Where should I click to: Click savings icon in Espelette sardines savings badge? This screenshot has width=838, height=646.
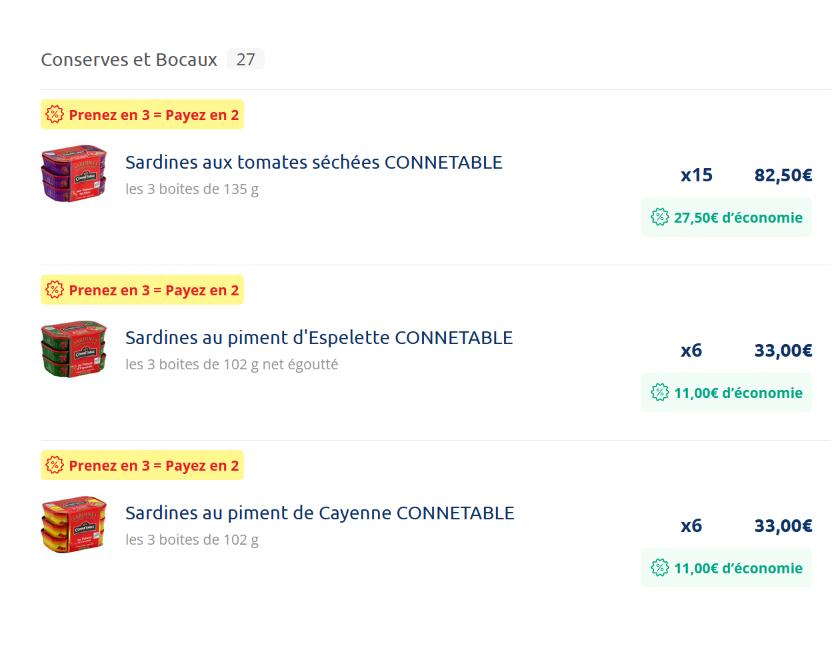[x=660, y=393]
